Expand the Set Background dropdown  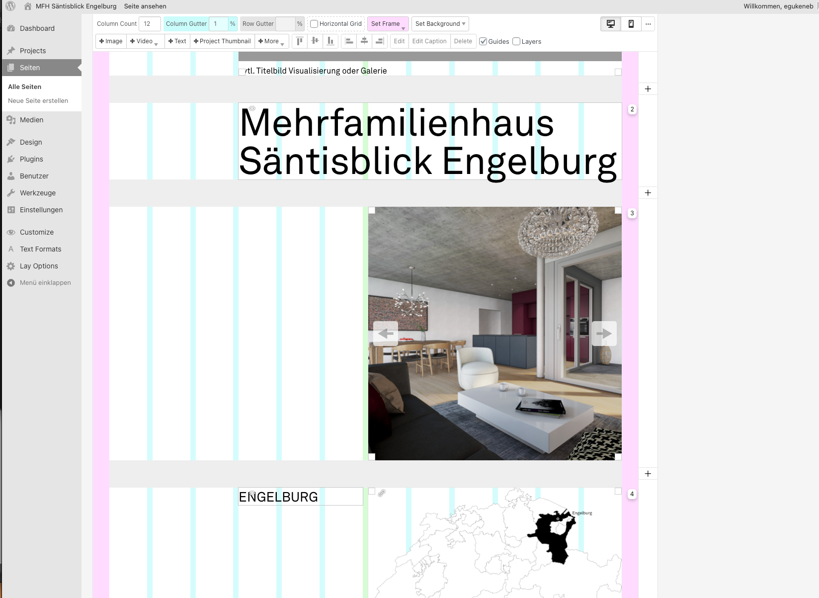click(440, 24)
